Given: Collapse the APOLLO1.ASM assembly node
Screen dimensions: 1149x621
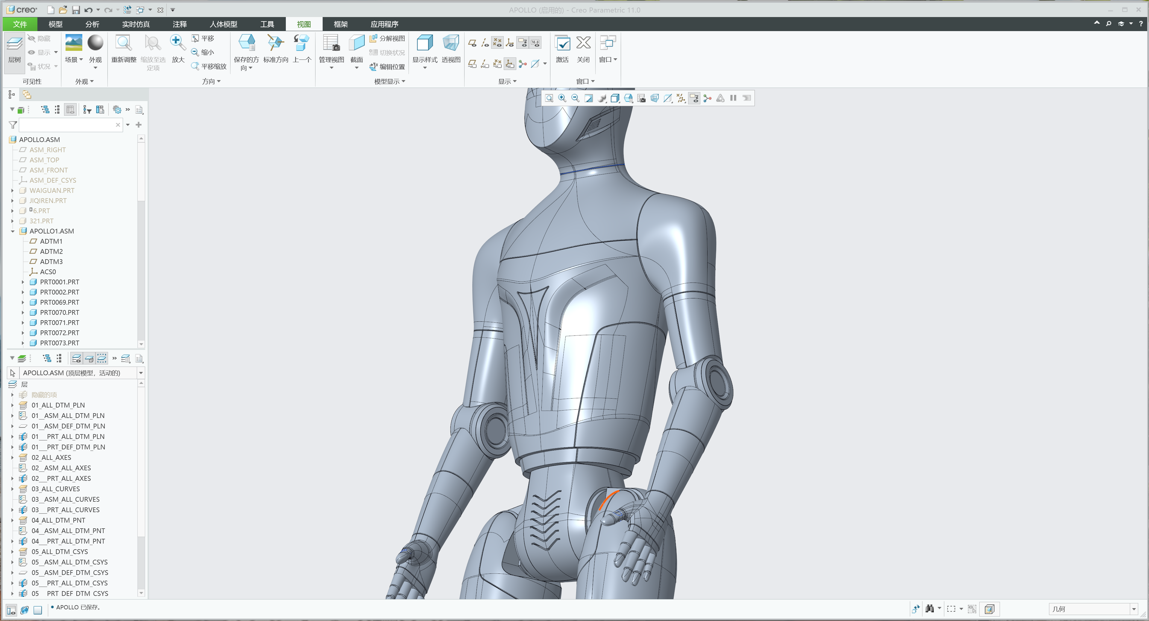Looking at the screenshot, I should [13, 231].
